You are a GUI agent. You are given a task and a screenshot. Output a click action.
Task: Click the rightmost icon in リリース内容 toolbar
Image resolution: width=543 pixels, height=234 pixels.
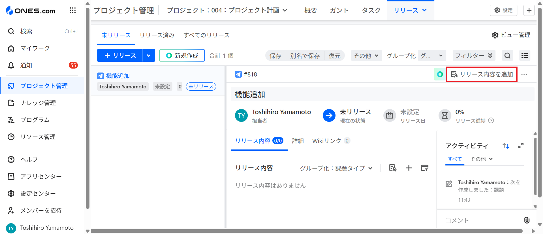point(424,168)
